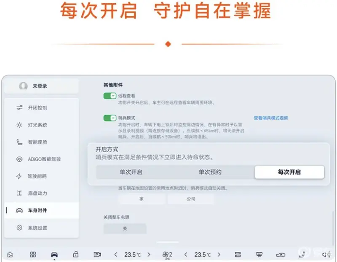Open the dashcam recorder icon
The image size is (337, 262).
(97, 254)
